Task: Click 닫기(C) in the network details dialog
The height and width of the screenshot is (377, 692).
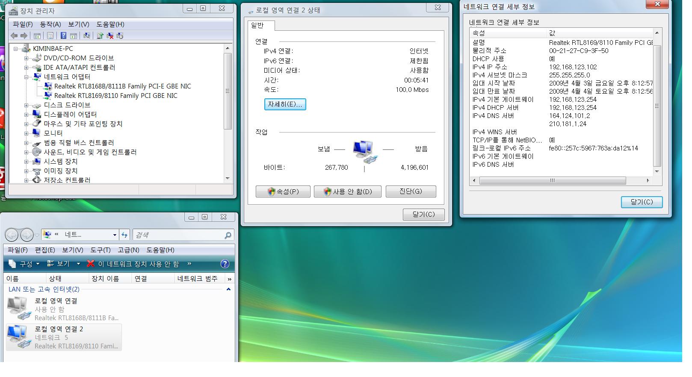Action: click(x=642, y=202)
